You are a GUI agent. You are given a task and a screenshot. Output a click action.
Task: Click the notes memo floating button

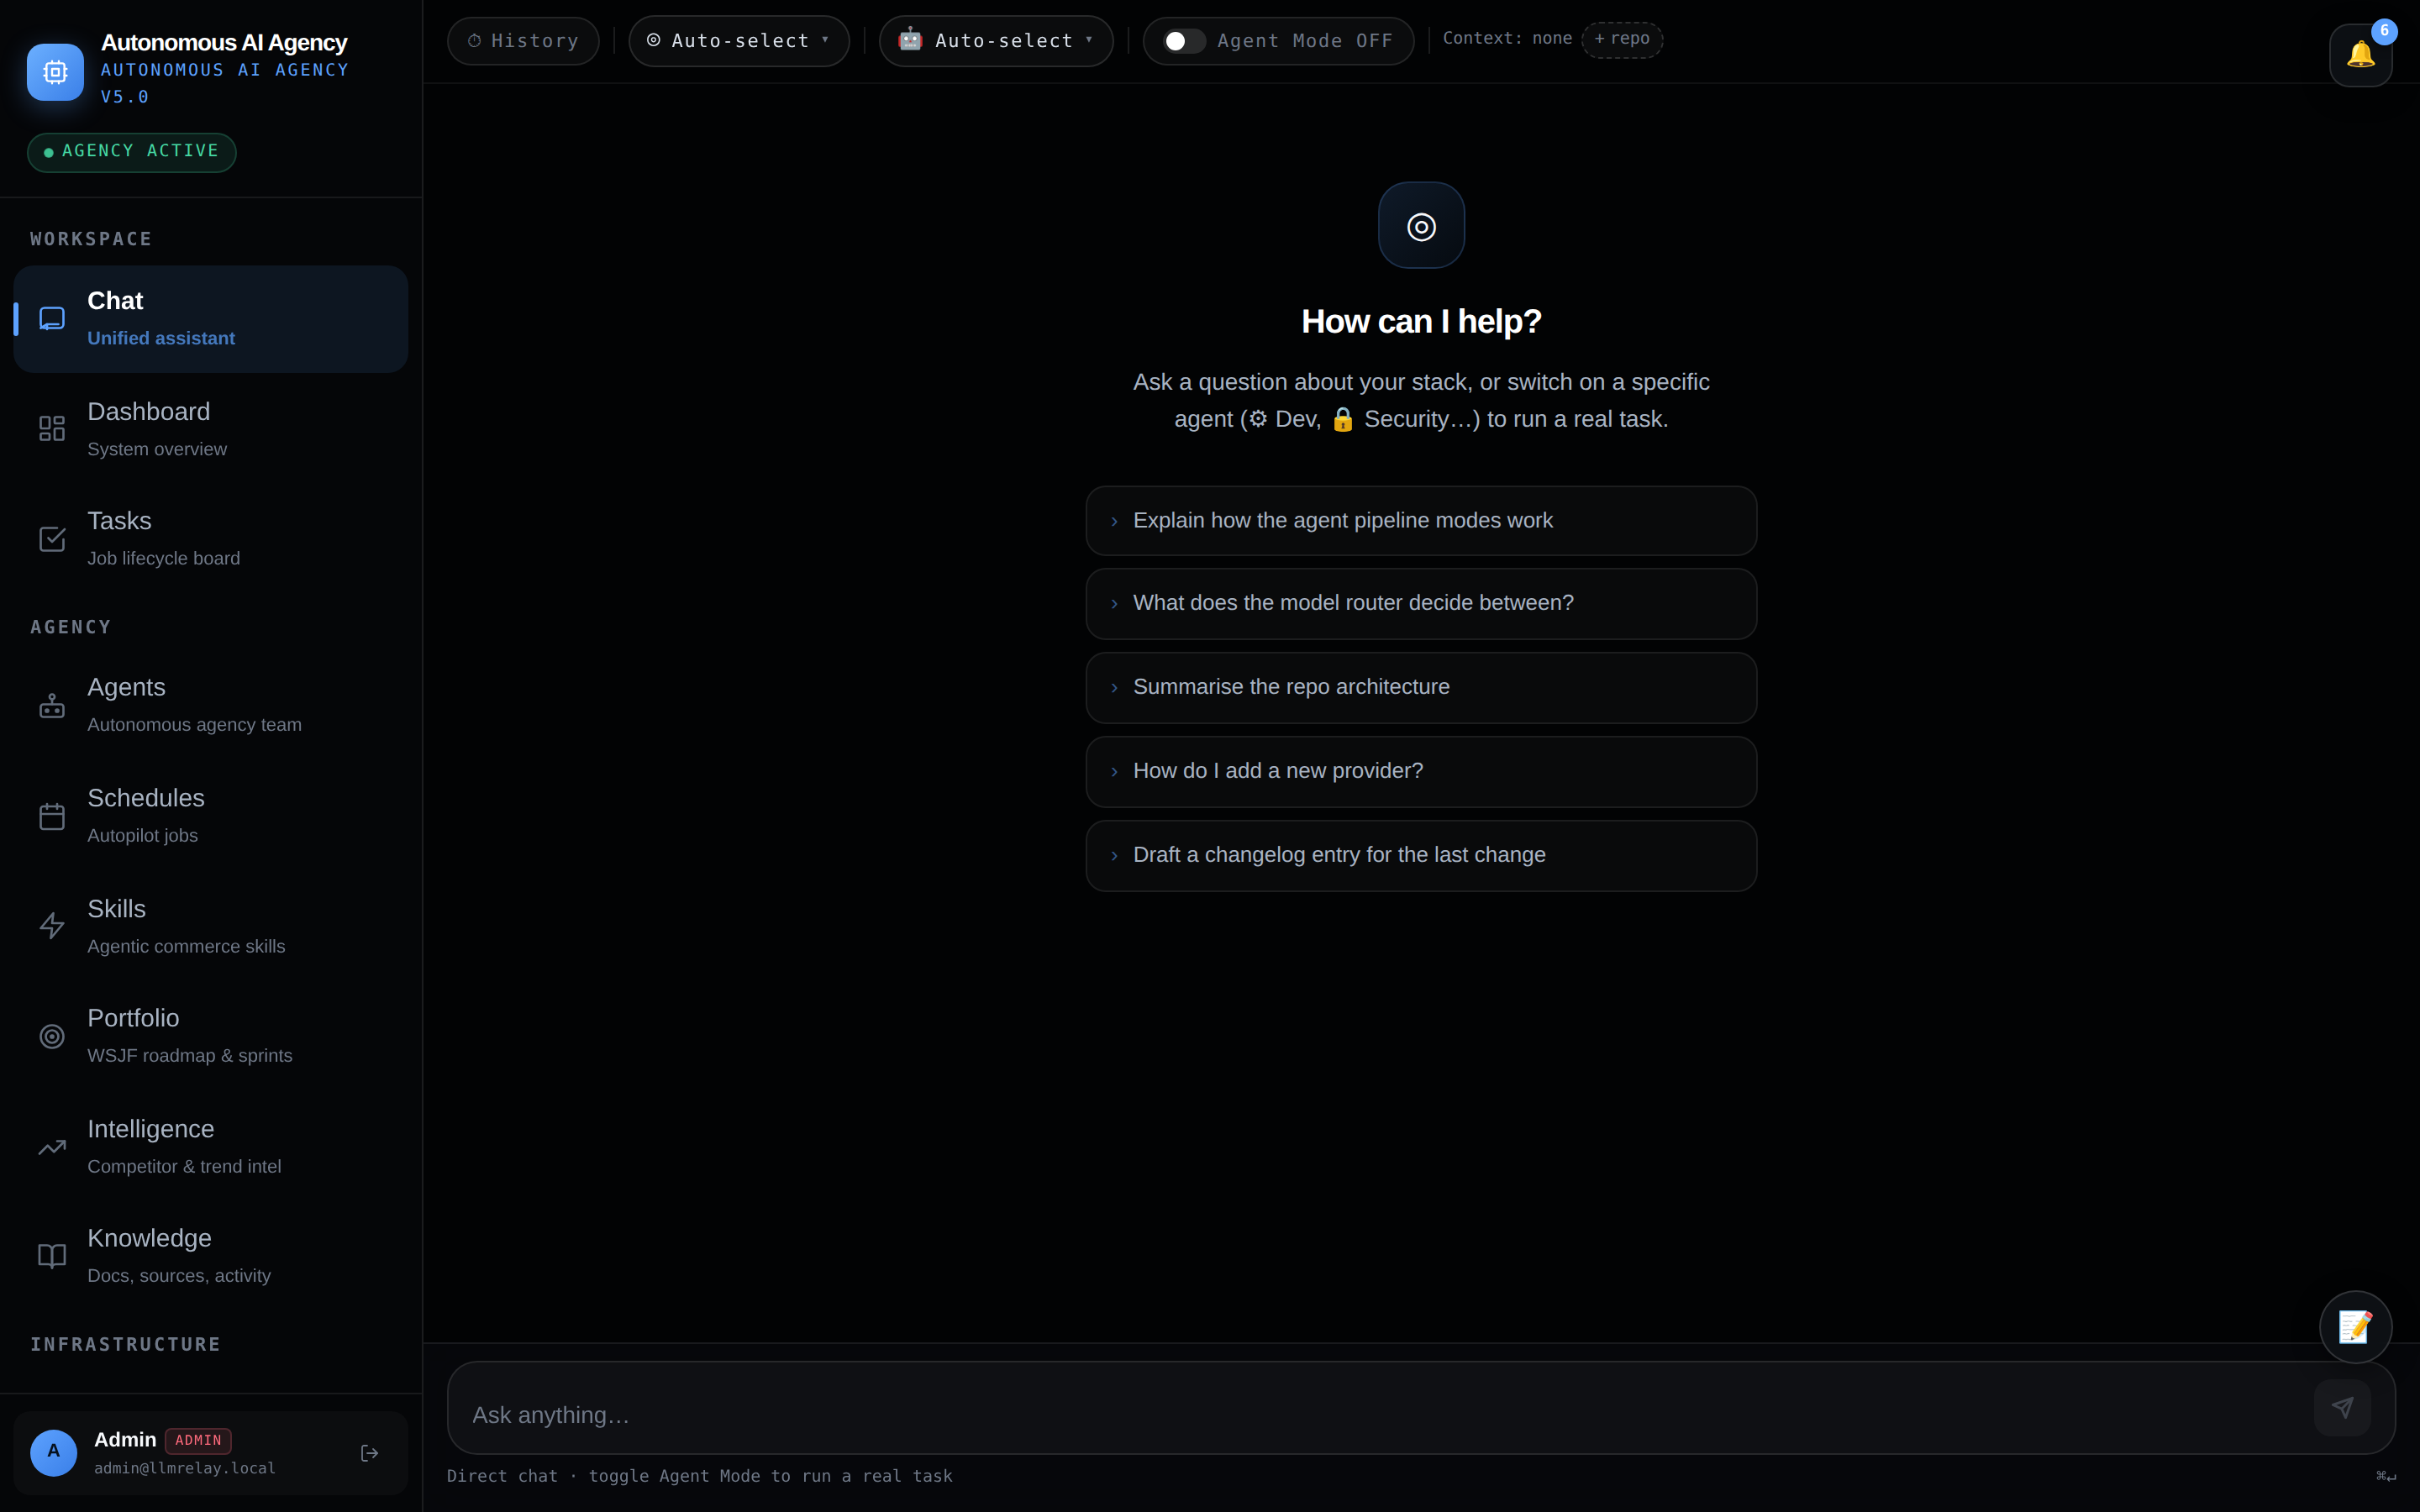point(2355,1327)
